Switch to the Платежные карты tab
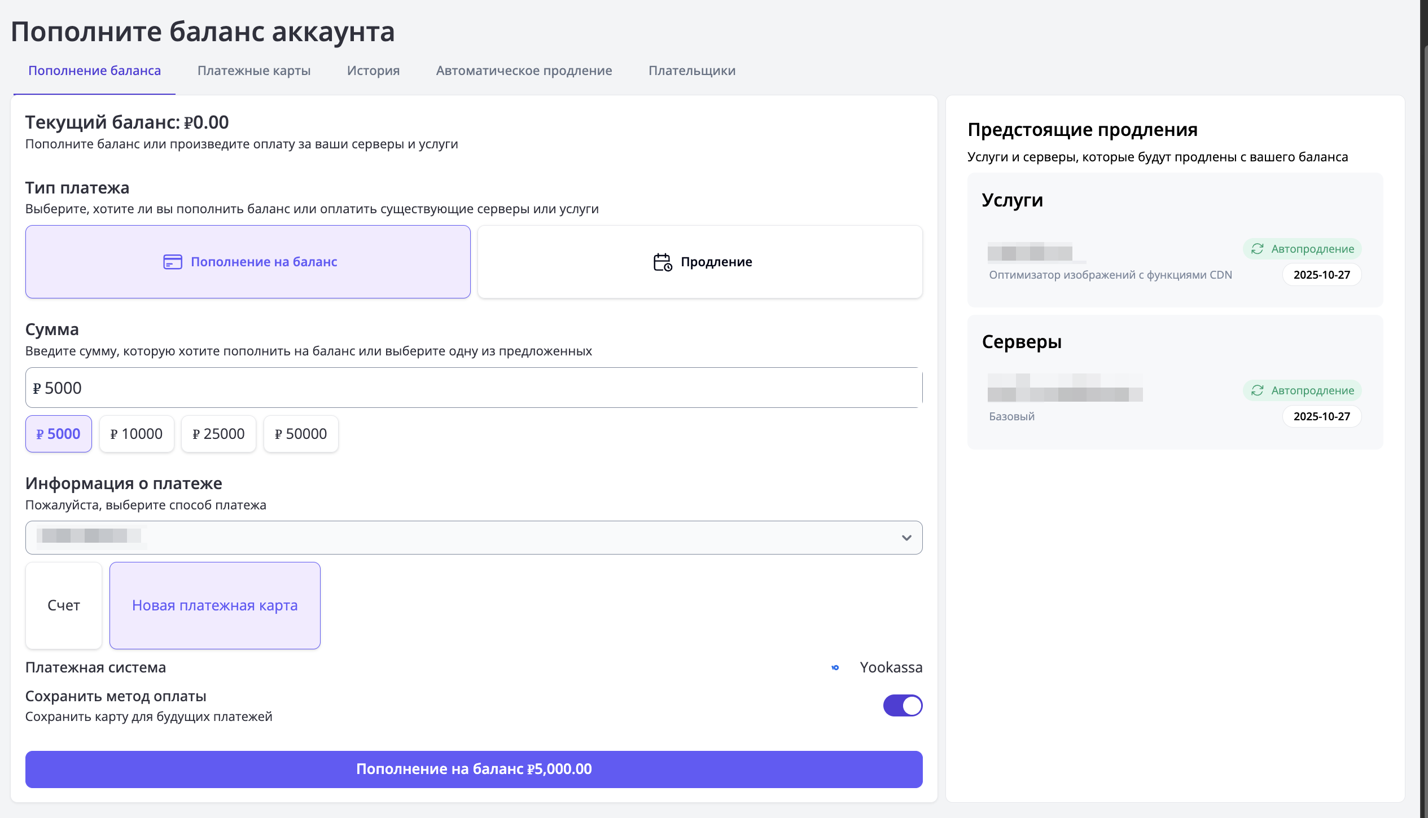 pos(253,71)
